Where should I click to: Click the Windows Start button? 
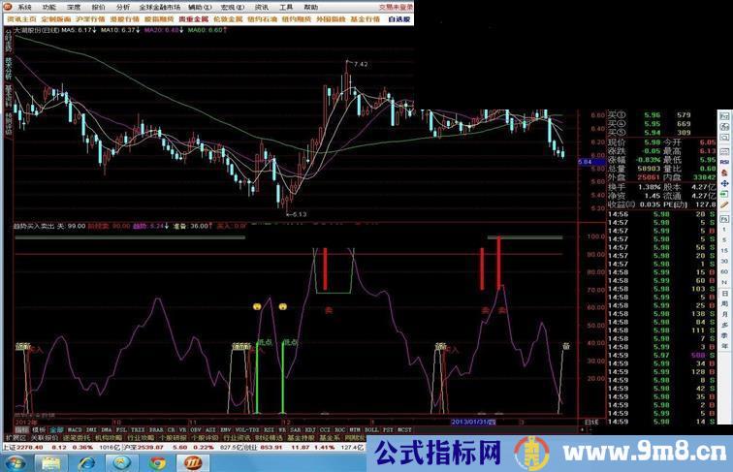14,463
